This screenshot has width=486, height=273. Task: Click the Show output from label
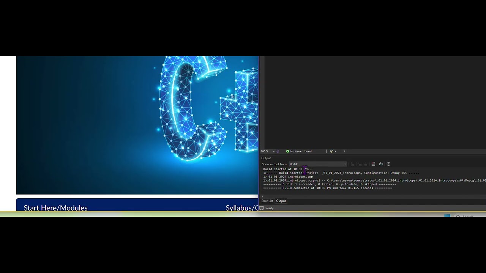pos(275,164)
